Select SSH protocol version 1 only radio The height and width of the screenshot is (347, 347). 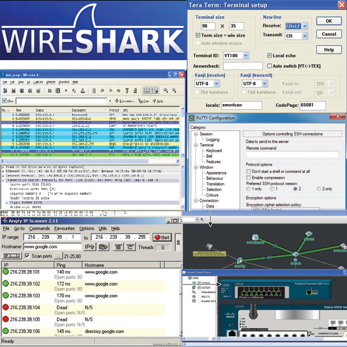tap(249, 189)
